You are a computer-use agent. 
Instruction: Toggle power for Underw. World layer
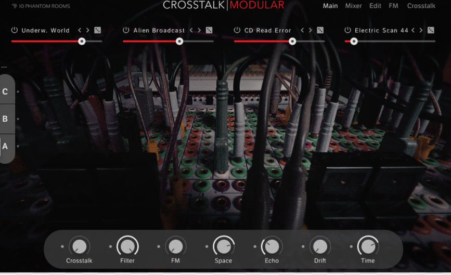point(15,30)
